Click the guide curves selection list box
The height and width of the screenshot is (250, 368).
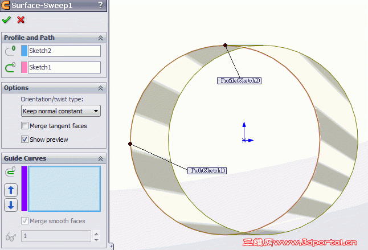pyautogui.click(x=64, y=189)
